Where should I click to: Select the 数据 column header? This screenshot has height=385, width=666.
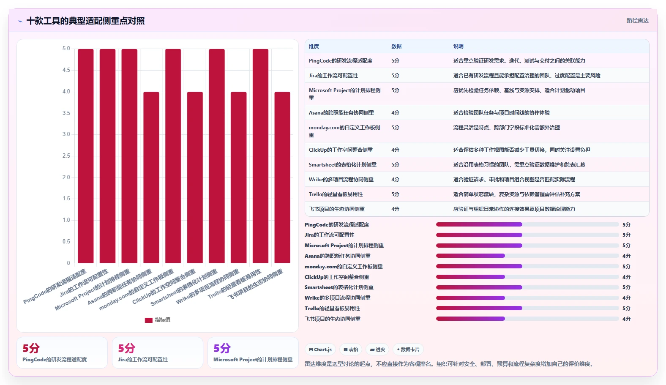point(396,46)
